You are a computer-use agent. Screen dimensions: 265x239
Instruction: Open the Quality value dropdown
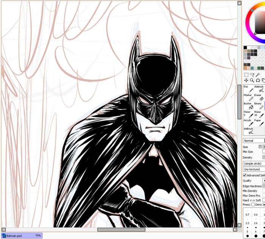[263, 181]
